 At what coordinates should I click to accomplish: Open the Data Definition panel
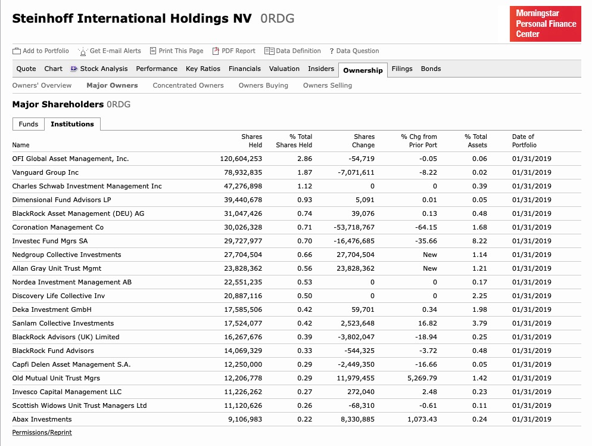point(292,51)
